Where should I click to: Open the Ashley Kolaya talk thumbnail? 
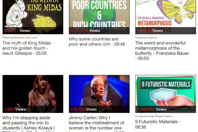coord(33,94)
